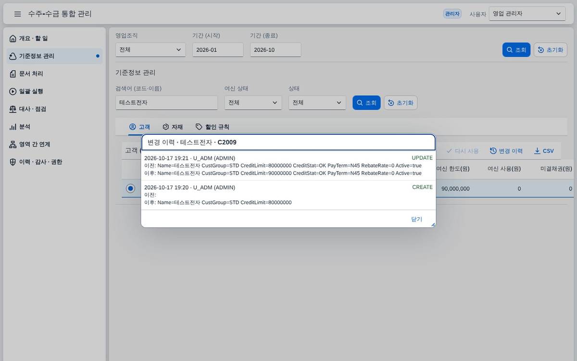This screenshot has height=361, width=577.
Task: Select 기준정보 관리 sidebar item
Action: coord(54,56)
